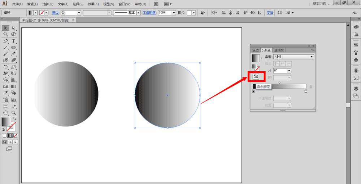Switch to the 透明度 panel tab
Viewport: 361px width, 184px height.
pyautogui.click(x=279, y=50)
